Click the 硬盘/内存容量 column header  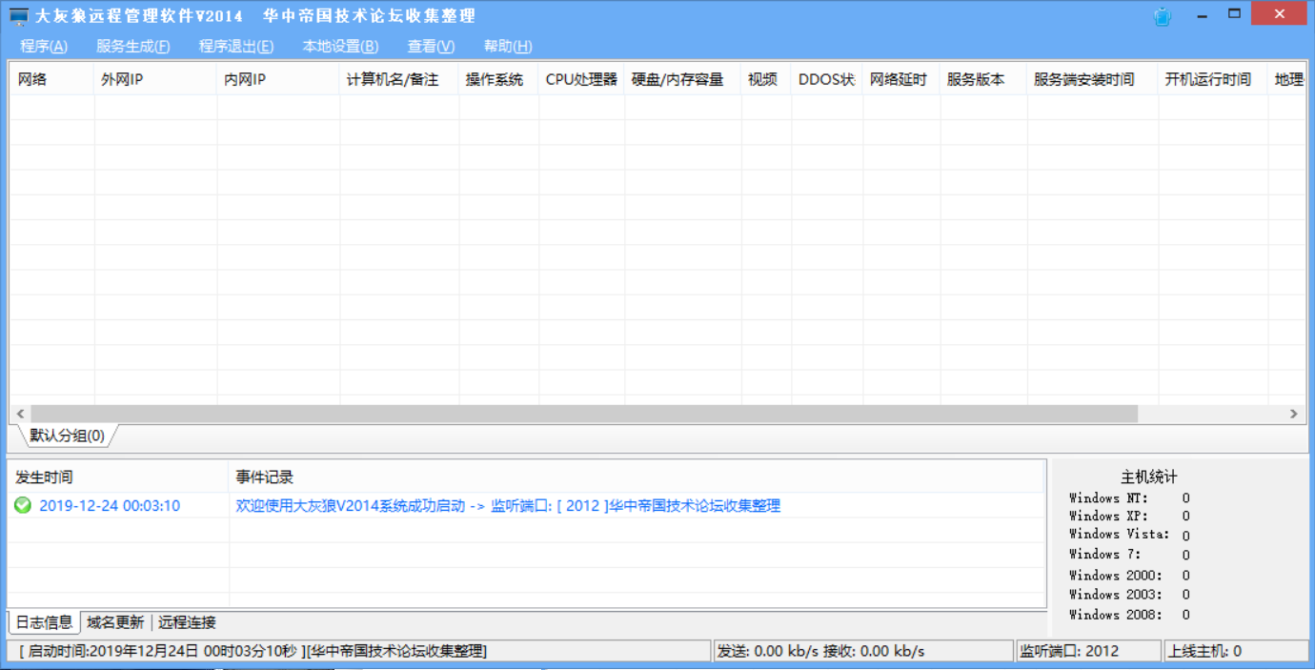tap(682, 79)
